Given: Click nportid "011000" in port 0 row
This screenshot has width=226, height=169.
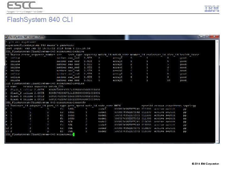Looking at the screenshot, I should 146,109.
